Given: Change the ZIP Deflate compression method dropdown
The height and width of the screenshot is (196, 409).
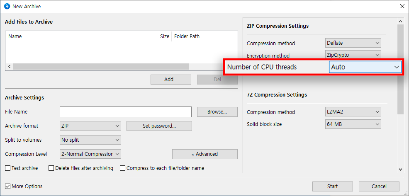Looking at the screenshot, I should click(x=353, y=43).
